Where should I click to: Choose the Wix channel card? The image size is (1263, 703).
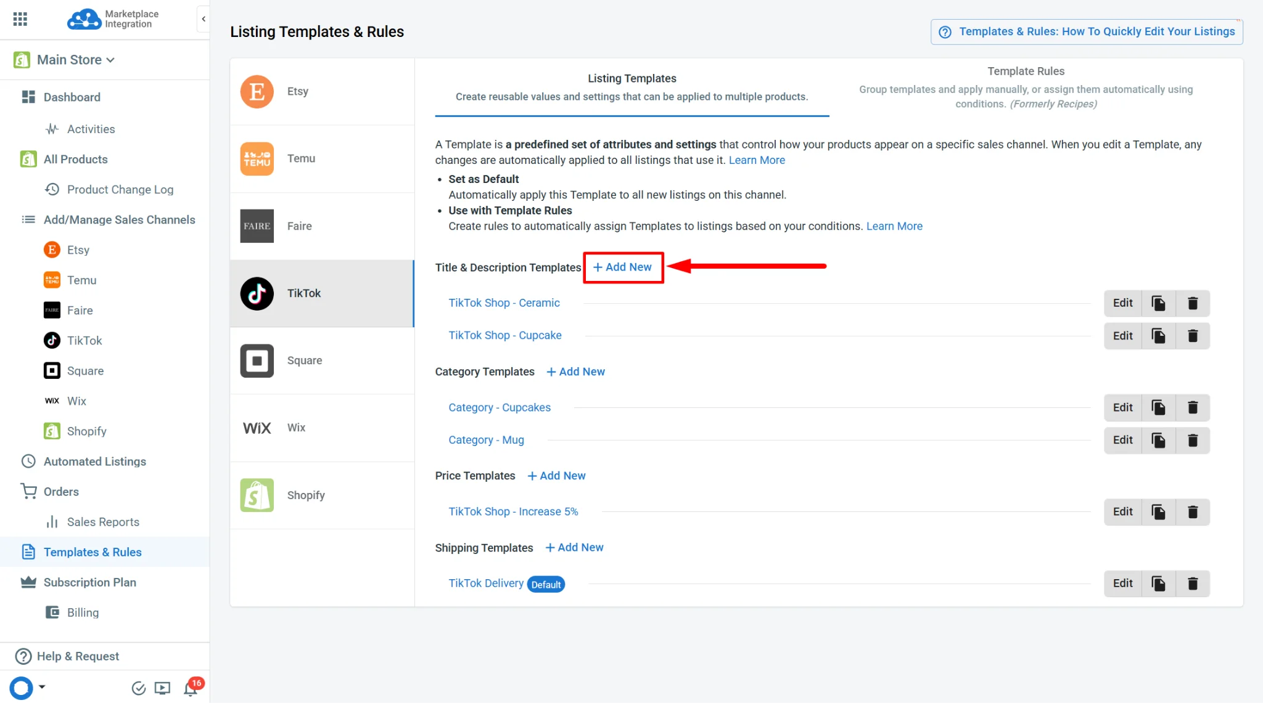tap(322, 428)
